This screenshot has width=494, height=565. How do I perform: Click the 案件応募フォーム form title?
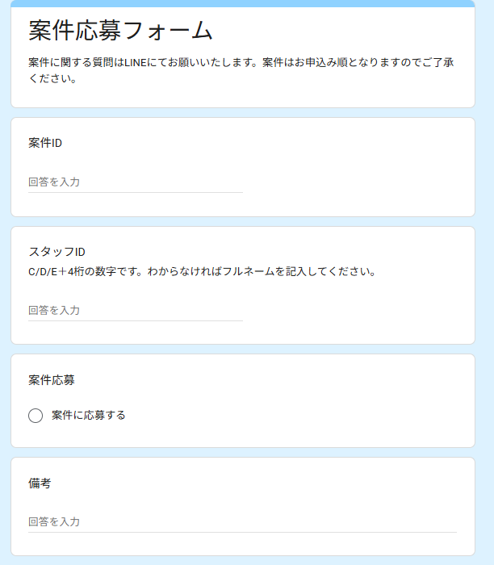[x=120, y=31]
